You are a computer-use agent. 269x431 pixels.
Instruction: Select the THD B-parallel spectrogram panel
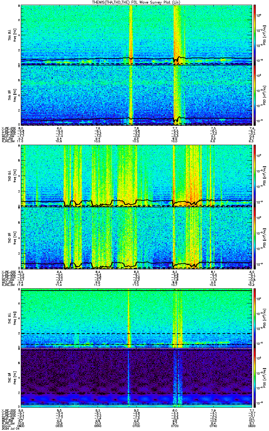(x=136, y=238)
